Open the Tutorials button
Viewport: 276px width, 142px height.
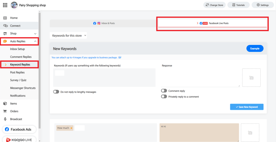point(239,5)
